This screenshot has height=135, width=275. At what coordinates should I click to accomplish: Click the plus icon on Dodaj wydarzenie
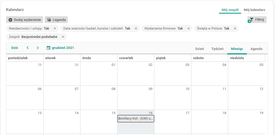[x=11, y=20]
